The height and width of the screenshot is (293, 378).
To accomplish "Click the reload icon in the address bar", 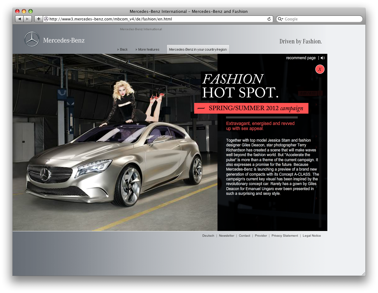I will pyautogui.click(x=269, y=19).
